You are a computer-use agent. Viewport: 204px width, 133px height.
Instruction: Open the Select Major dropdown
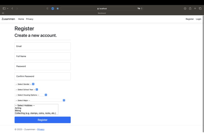click(x=40, y=100)
